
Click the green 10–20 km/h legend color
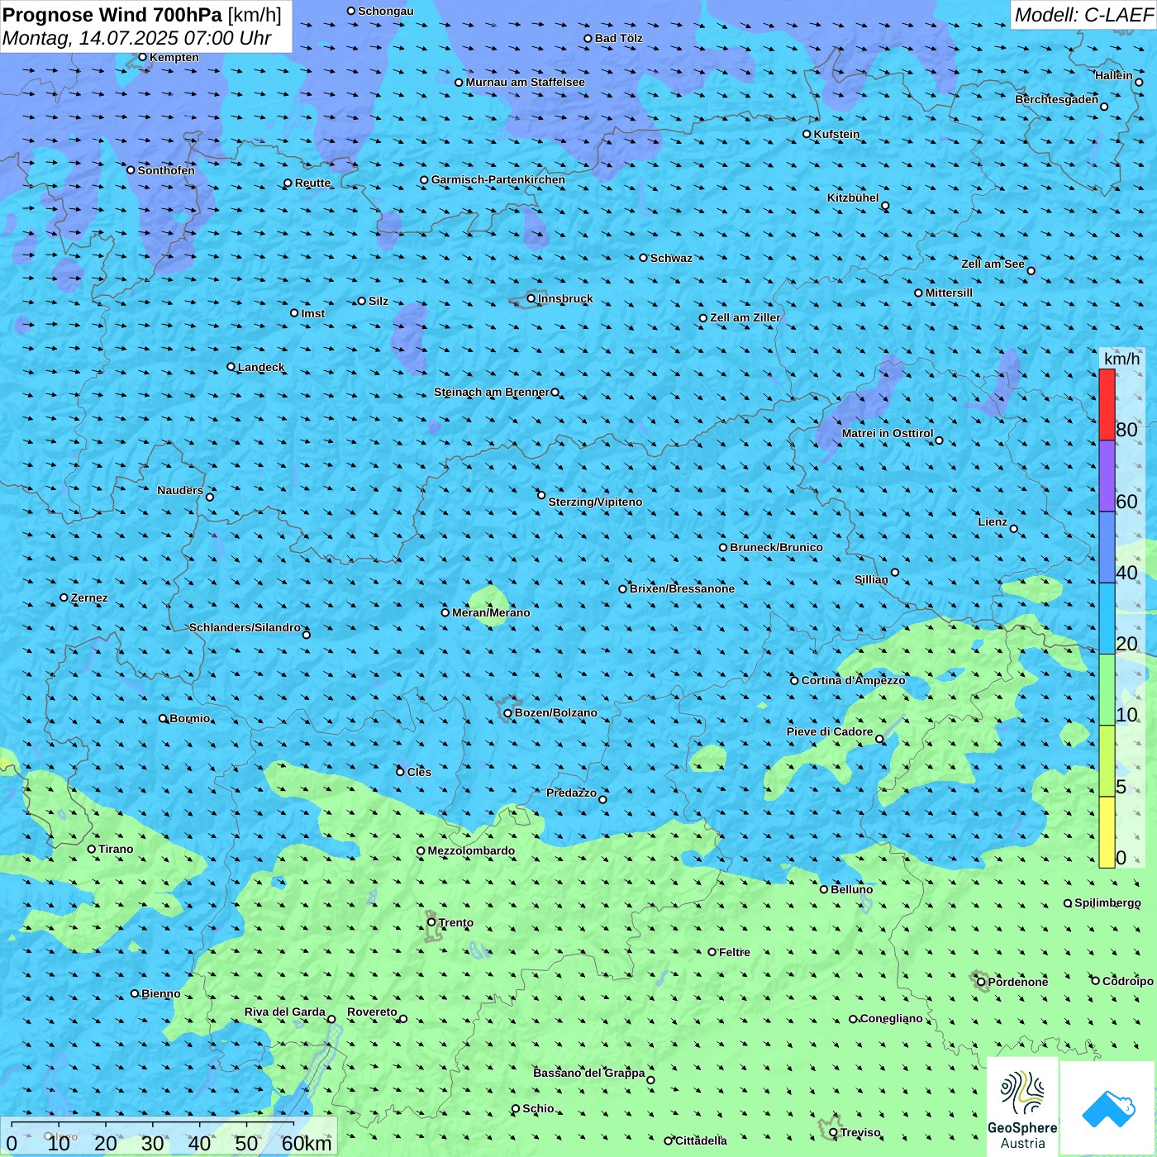point(1107,690)
